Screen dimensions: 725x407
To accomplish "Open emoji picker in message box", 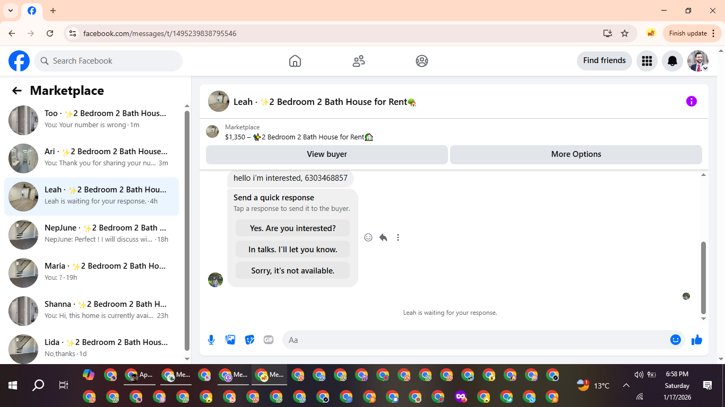I will (676, 340).
